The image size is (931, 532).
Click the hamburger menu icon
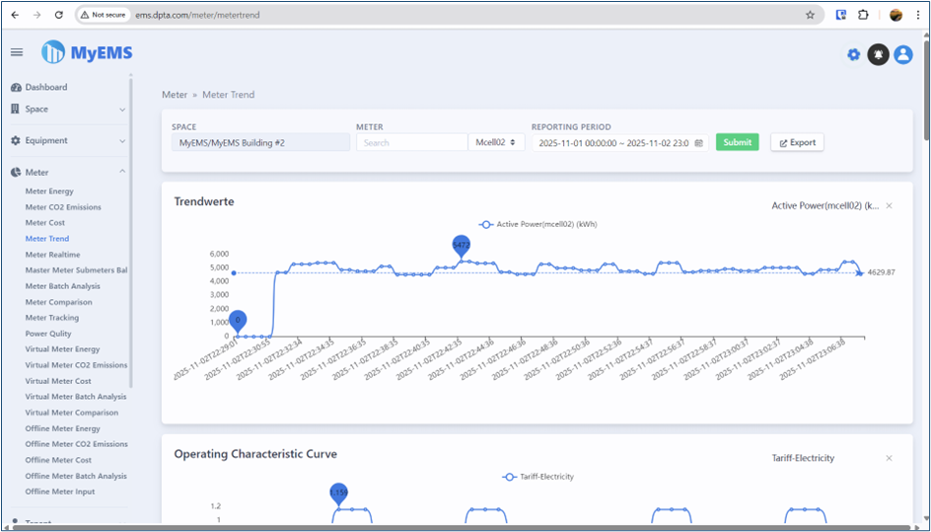click(x=17, y=52)
